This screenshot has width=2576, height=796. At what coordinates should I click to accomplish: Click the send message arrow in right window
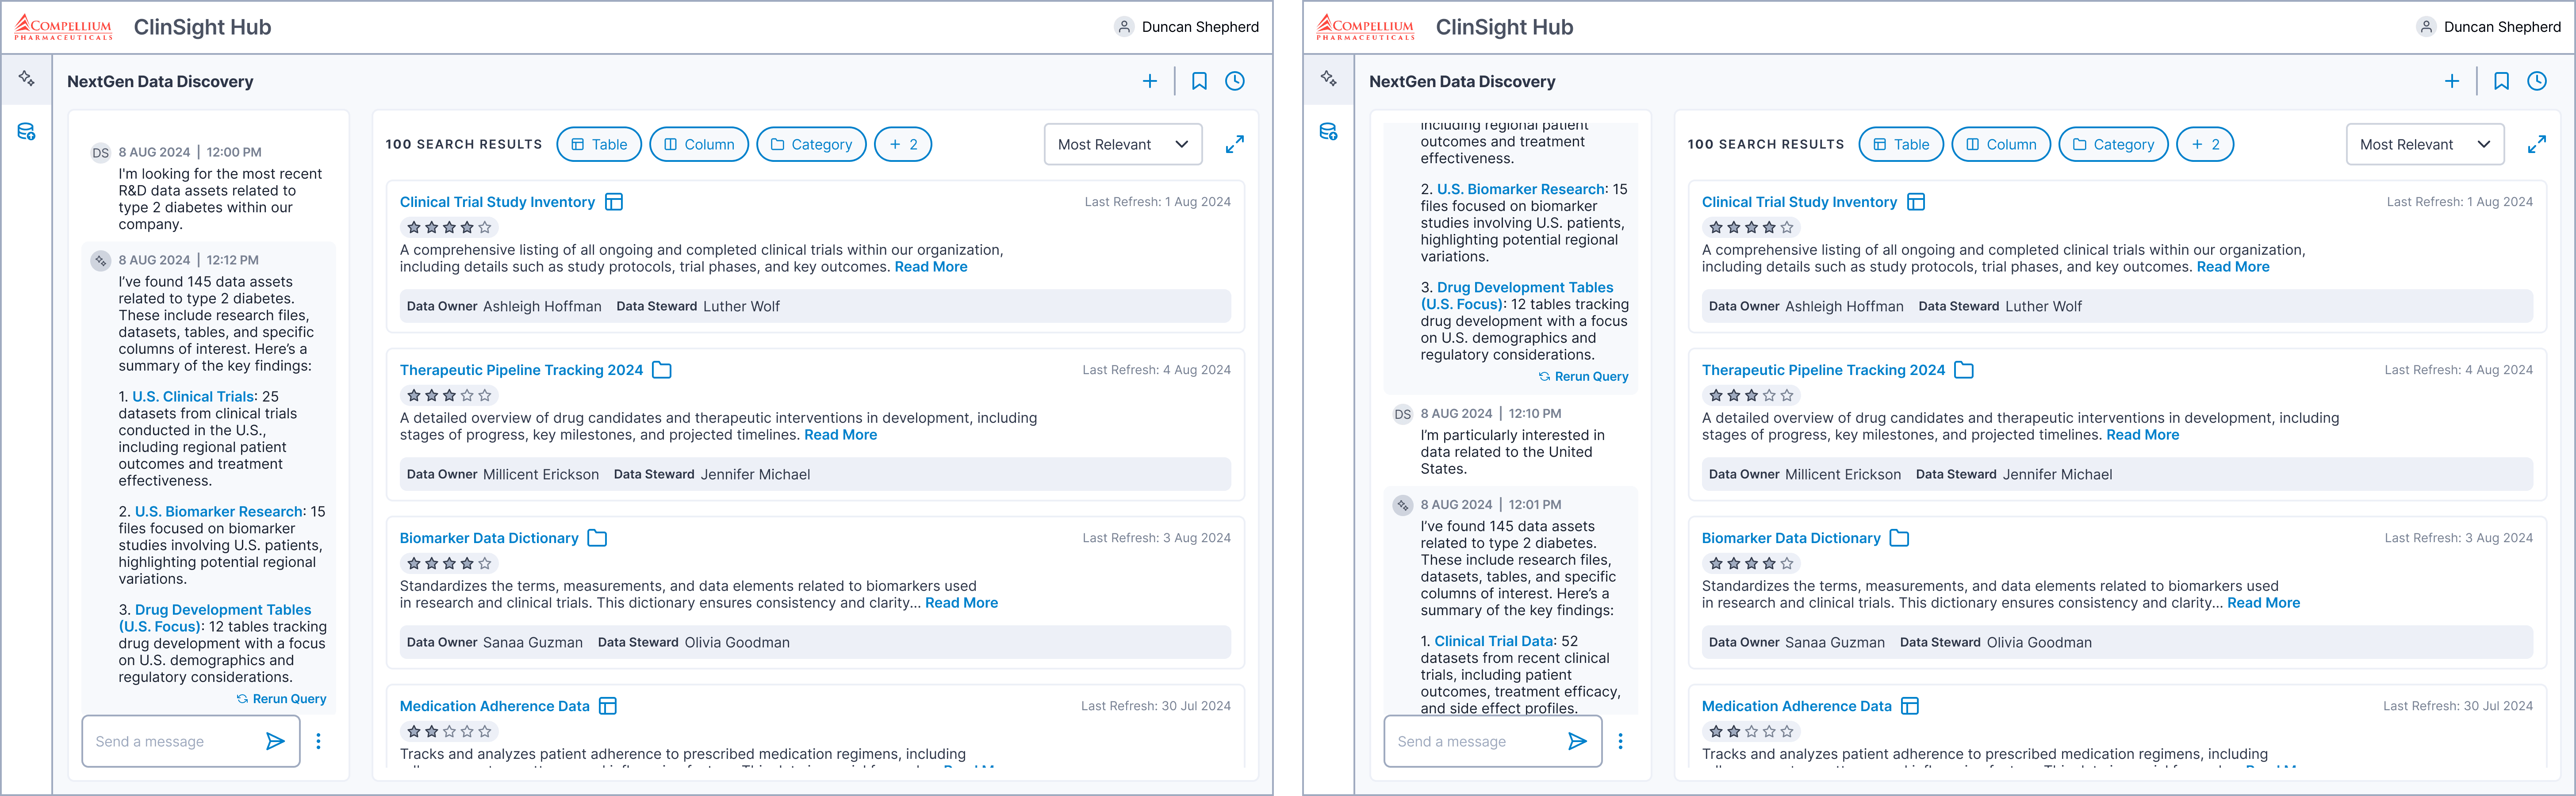pyautogui.click(x=1577, y=741)
